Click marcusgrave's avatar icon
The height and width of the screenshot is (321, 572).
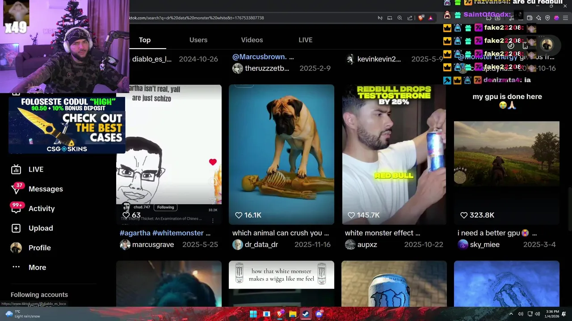[x=125, y=244]
